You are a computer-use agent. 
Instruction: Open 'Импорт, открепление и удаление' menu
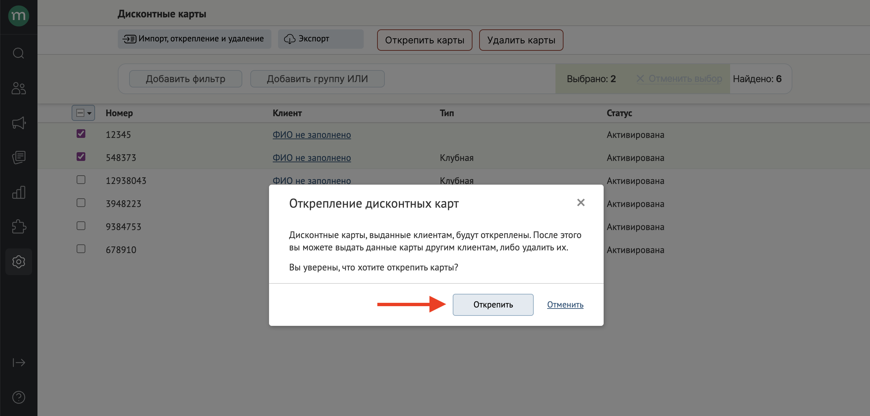tap(194, 39)
